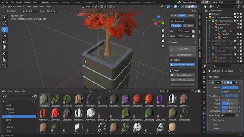Toggle the Cyclic checkbox in Wave modifier
The height and width of the screenshot is (137, 244).
[223, 92]
